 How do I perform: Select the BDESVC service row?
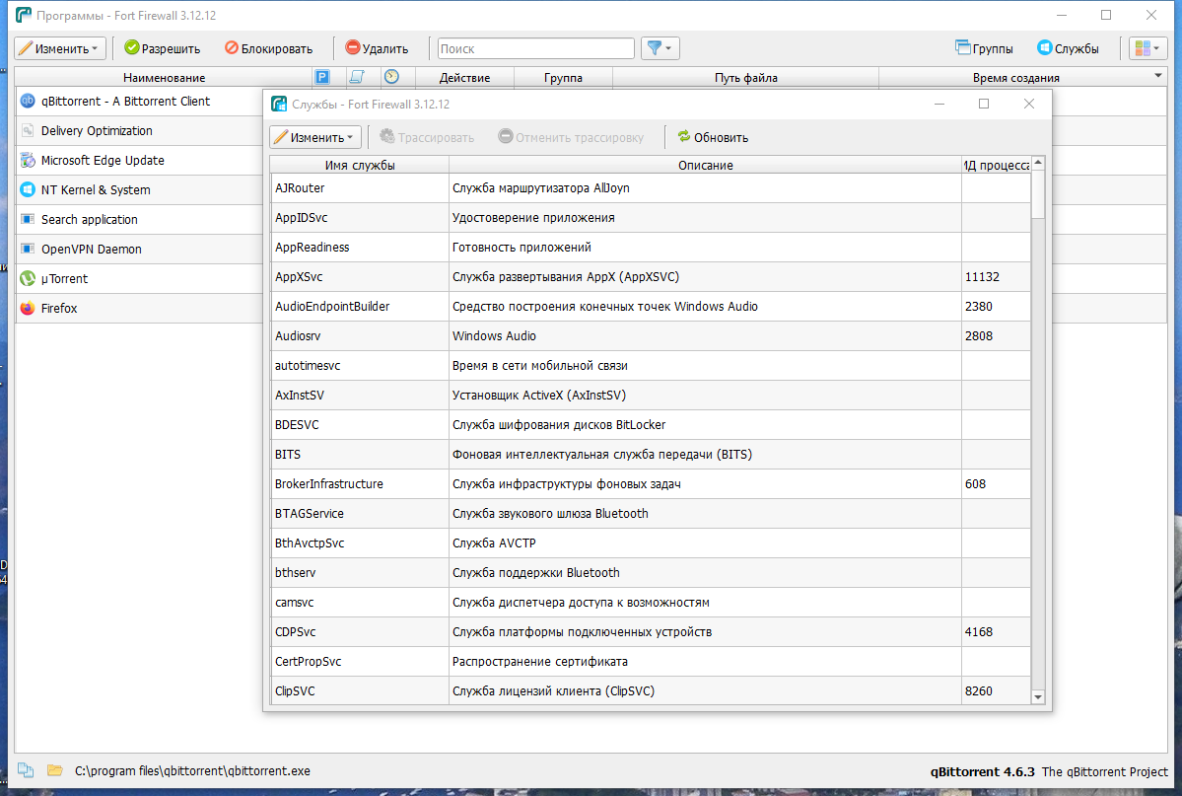(650, 424)
